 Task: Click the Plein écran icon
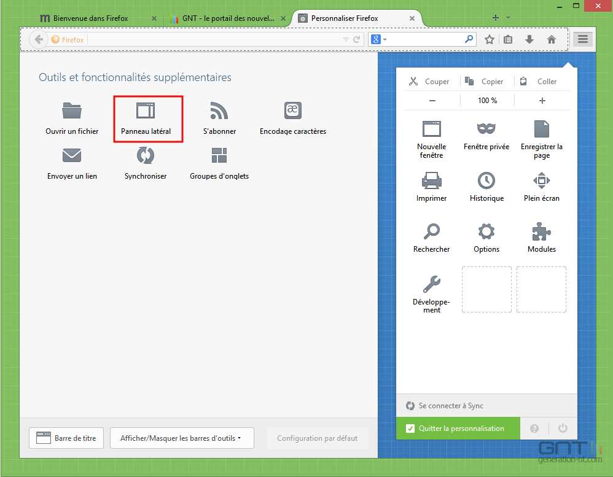coord(542,180)
